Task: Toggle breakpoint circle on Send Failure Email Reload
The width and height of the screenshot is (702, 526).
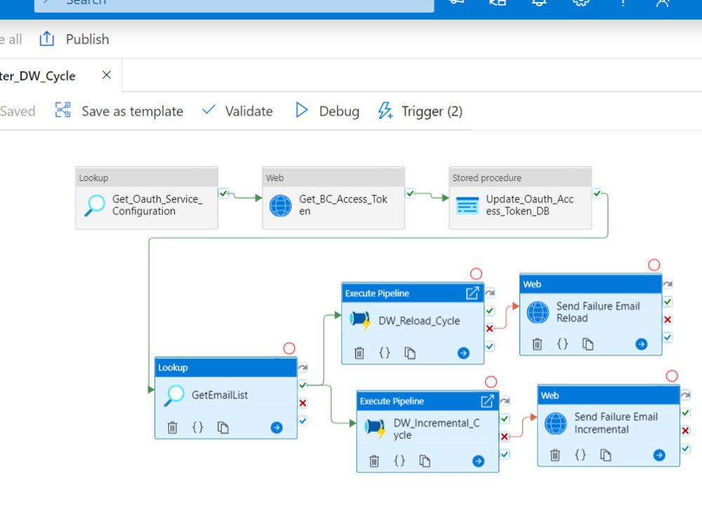Action: click(654, 265)
